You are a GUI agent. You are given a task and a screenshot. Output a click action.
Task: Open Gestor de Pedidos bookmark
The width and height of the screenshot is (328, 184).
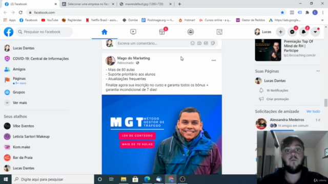251,20
